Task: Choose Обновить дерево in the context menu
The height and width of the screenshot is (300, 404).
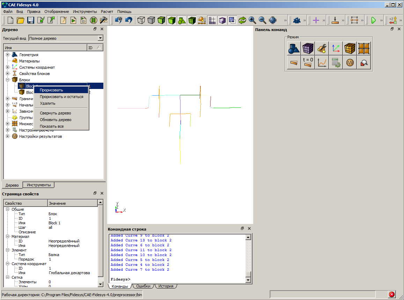Action: (61, 120)
